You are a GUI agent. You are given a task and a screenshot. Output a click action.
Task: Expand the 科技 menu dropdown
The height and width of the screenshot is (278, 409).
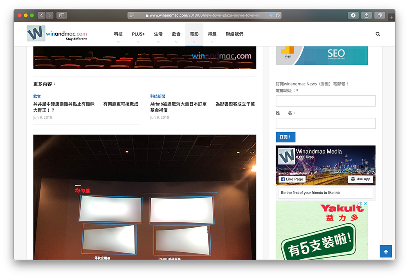coord(118,34)
